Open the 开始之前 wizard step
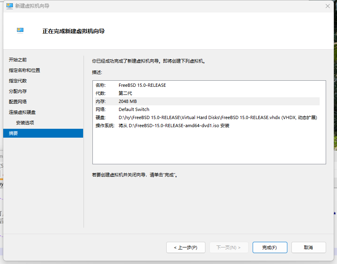 [18, 60]
